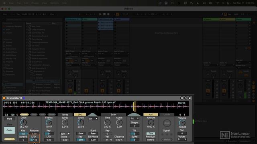This screenshot has width=257, height=144.
Task: Select the Live In tab
Action: pos(167,115)
